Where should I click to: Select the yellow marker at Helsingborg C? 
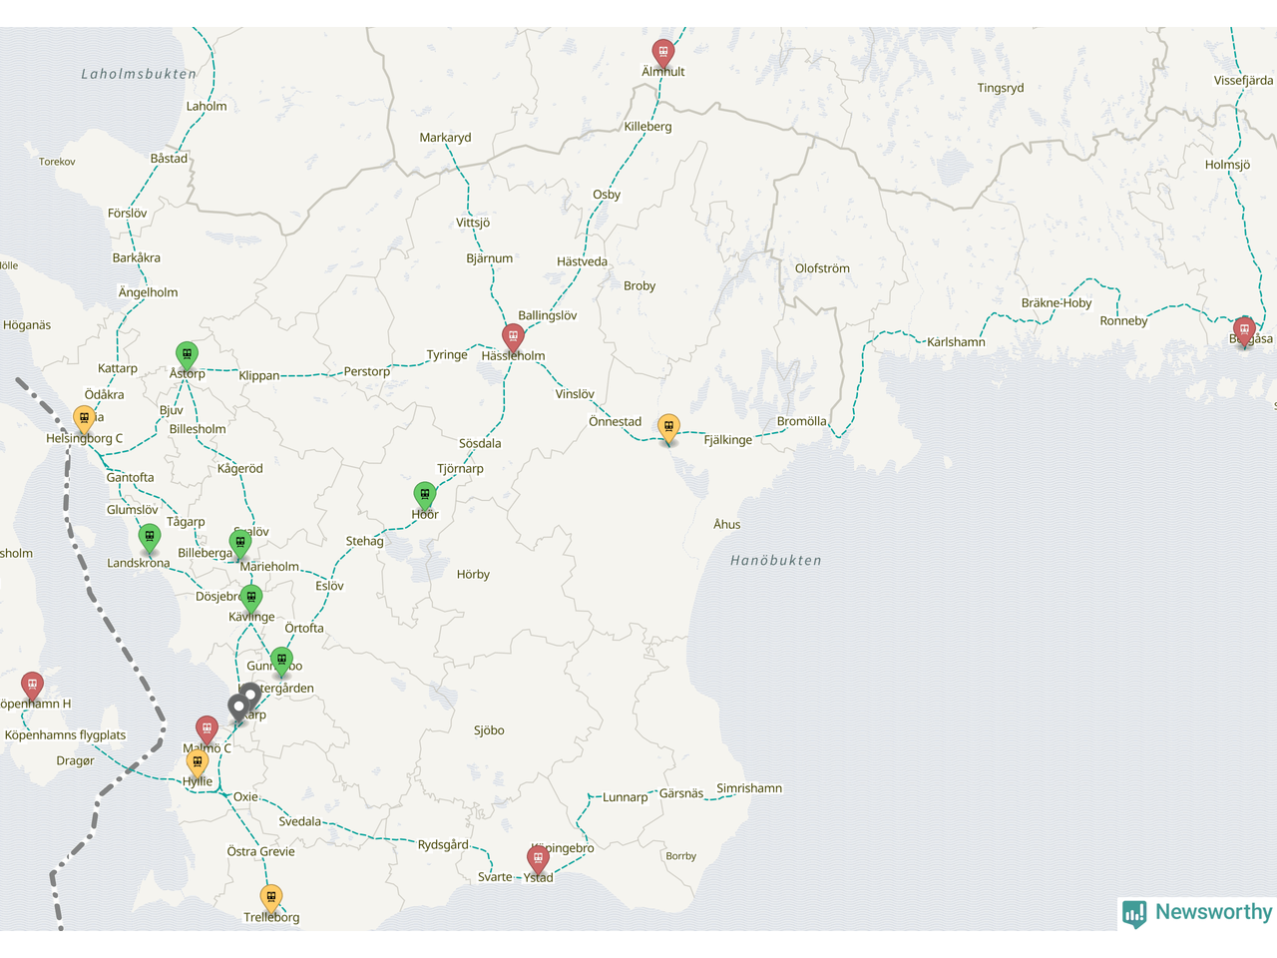tap(85, 419)
